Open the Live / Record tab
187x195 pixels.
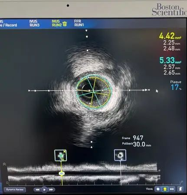(x=8, y=23)
